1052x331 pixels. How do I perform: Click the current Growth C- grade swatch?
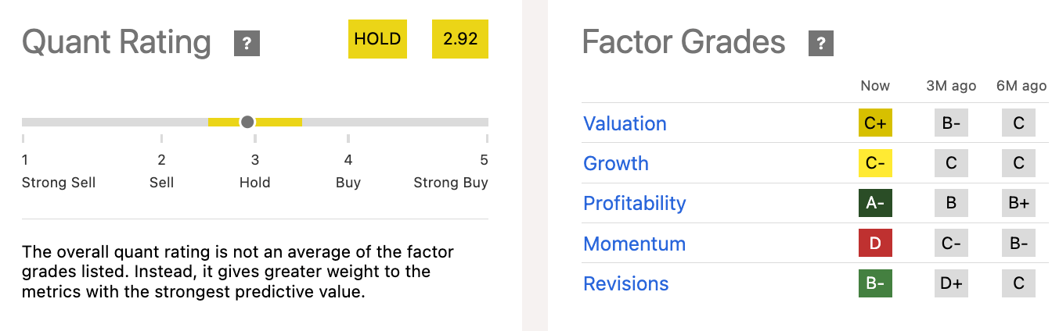pos(875,163)
